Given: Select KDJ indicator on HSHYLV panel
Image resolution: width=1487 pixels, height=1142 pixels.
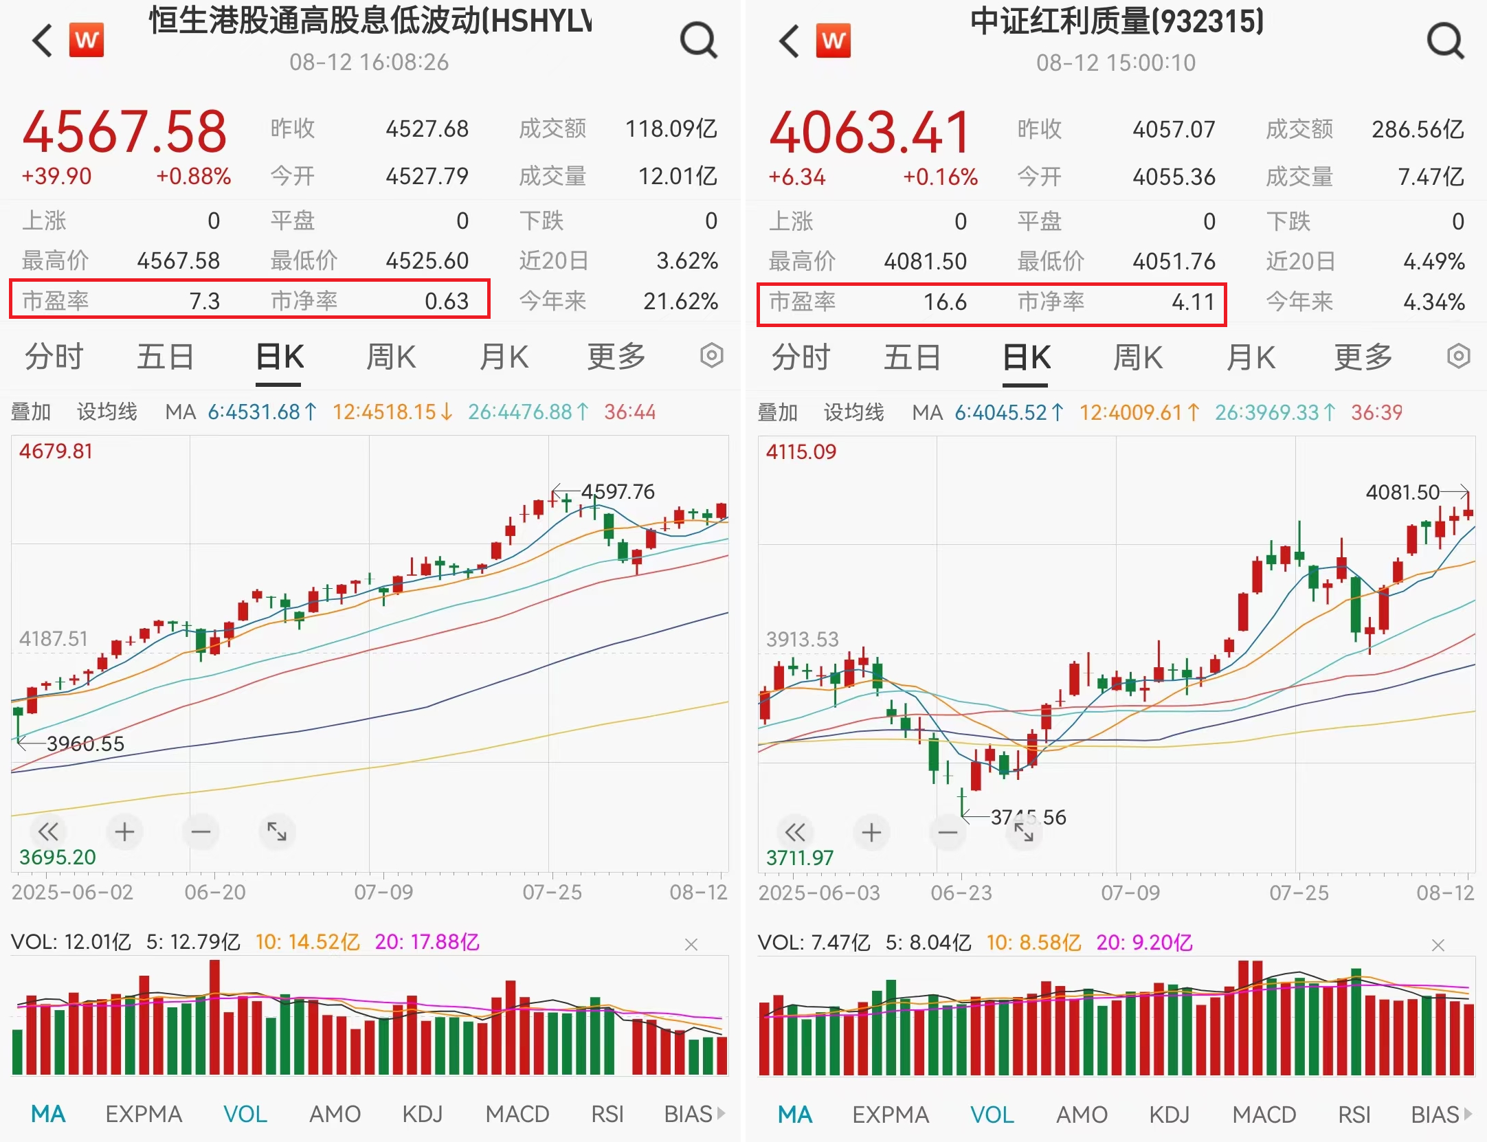Looking at the screenshot, I should point(423,1113).
